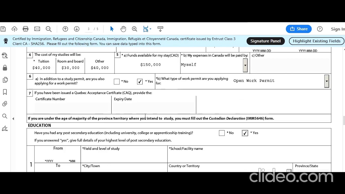Viewport: 345px width, 194px height.
Task: Open the export pages sidebar icon
Action: (x=5, y=56)
